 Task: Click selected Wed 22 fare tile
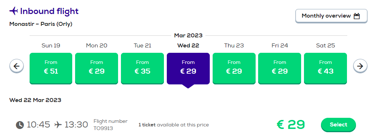click(188, 69)
